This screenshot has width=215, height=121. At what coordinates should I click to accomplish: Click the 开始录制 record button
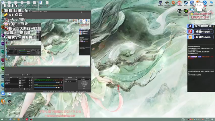coord(84,81)
